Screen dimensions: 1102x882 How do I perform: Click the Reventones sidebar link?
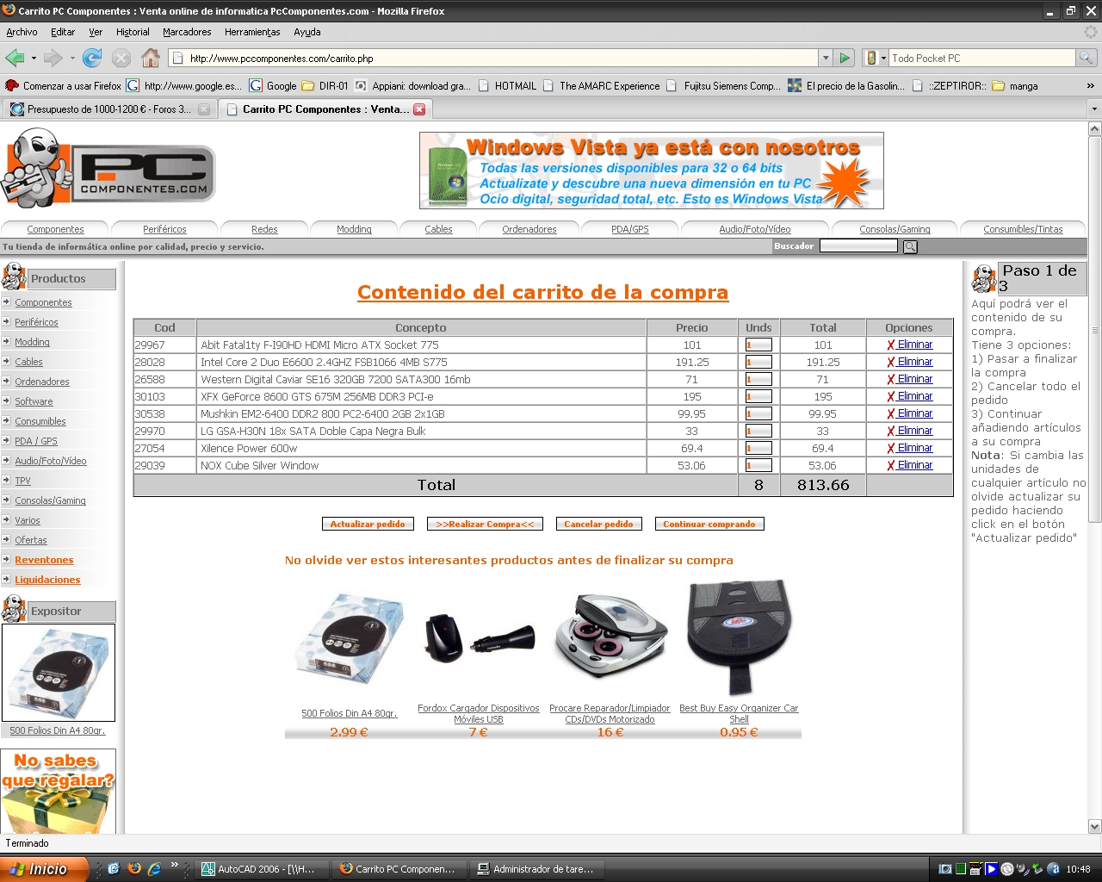[x=44, y=560]
